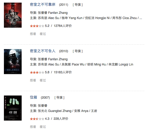The height and width of the screenshot is (131, 145).
Task: Click the star rating icons beside 5.2
Action: click(37, 26)
